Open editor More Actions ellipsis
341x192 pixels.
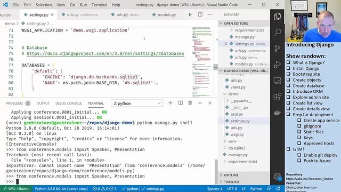pyautogui.click(x=210, y=14)
